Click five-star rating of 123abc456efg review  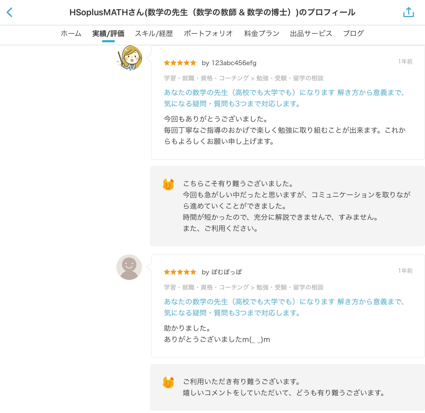(180, 63)
